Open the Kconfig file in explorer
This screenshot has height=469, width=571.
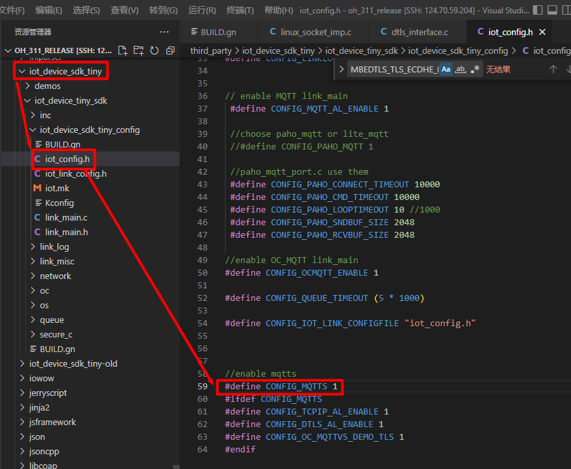coord(59,203)
